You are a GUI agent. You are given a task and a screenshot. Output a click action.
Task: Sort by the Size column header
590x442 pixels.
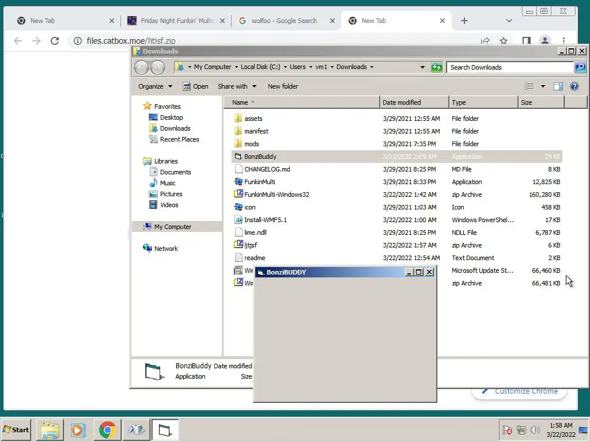pyautogui.click(x=541, y=102)
